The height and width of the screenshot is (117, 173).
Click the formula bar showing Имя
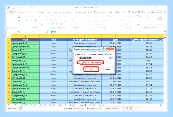(107, 32)
